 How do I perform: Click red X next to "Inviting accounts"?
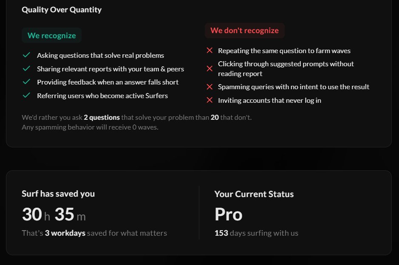click(209, 100)
